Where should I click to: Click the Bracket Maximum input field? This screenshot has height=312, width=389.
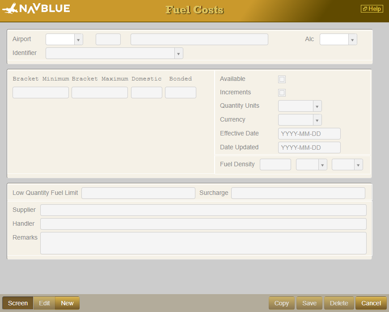tap(100, 93)
